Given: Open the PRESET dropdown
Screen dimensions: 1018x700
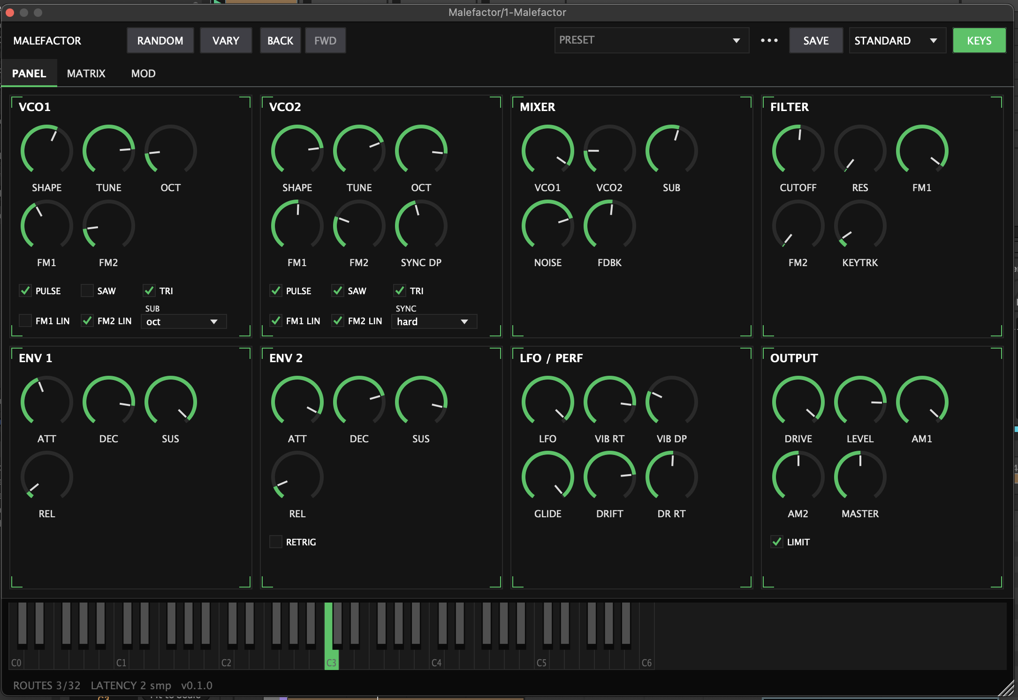Looking at the screenshot, I should [x=652, y=40].
